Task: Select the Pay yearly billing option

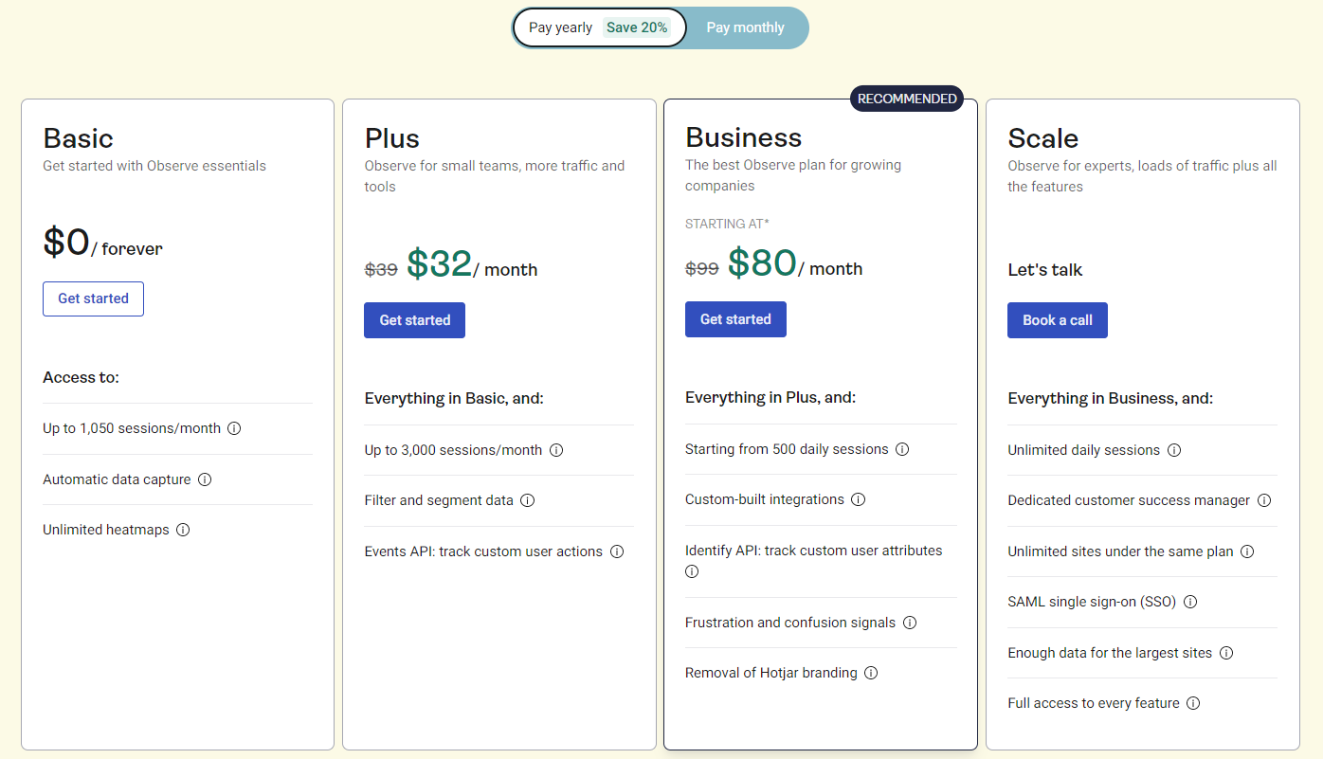Action: pos(599,27)
